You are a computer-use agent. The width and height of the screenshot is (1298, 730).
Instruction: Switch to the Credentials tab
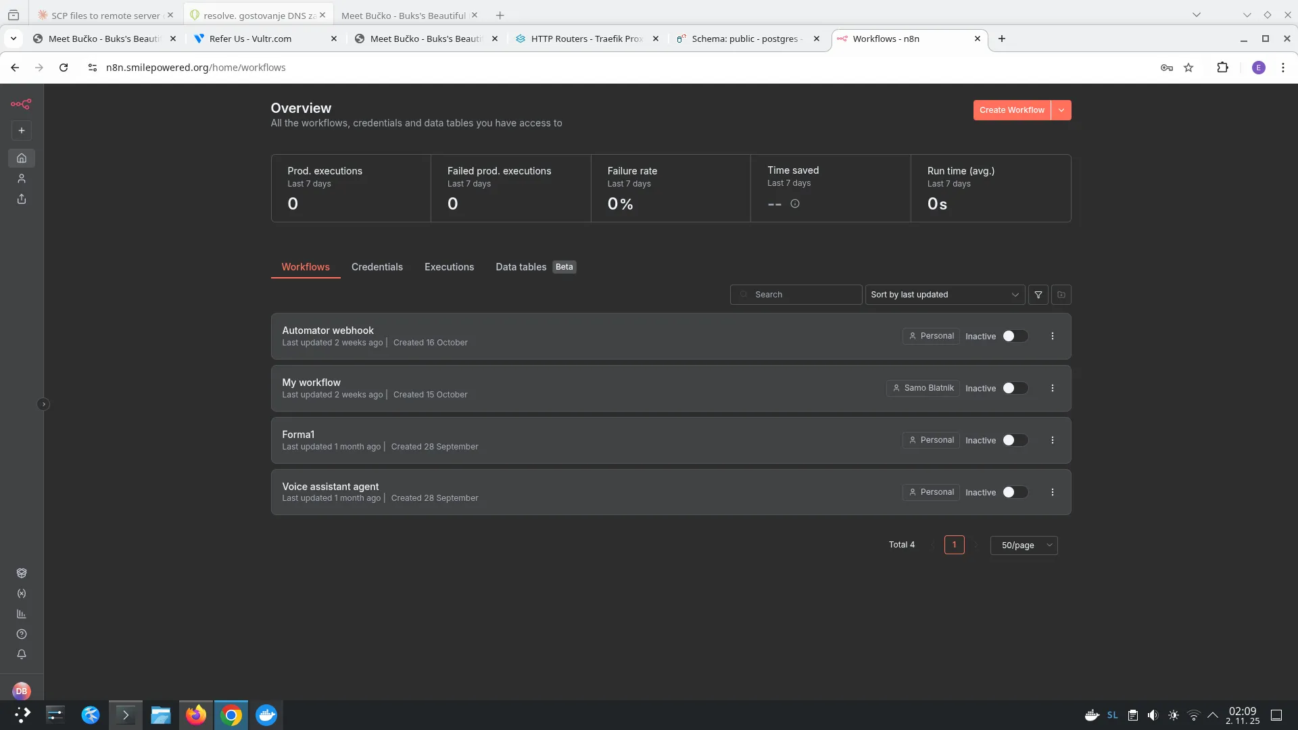377,267
